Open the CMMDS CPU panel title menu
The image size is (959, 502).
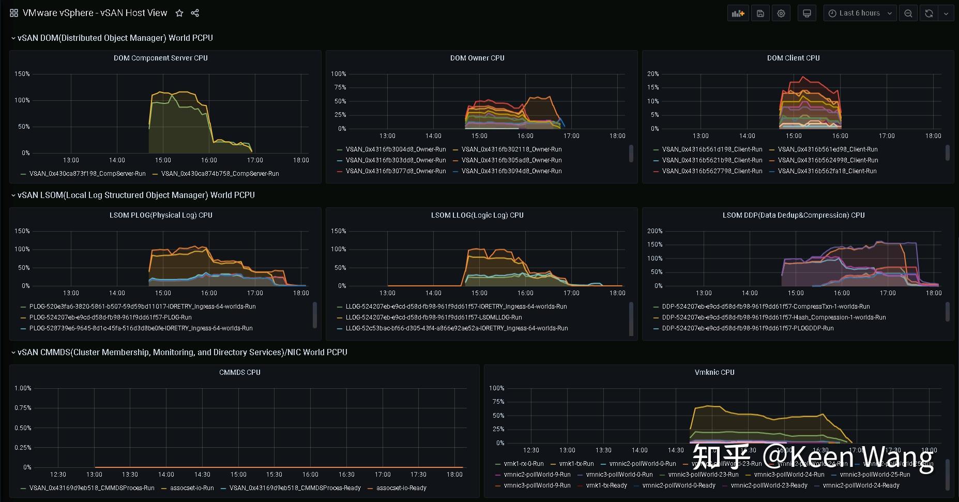tap(239, 372)
